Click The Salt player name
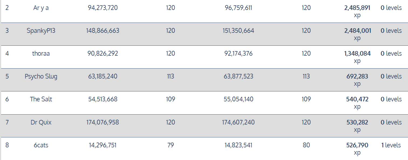Image resolution: width=408 pixels, height=160 pixels. 41,99
